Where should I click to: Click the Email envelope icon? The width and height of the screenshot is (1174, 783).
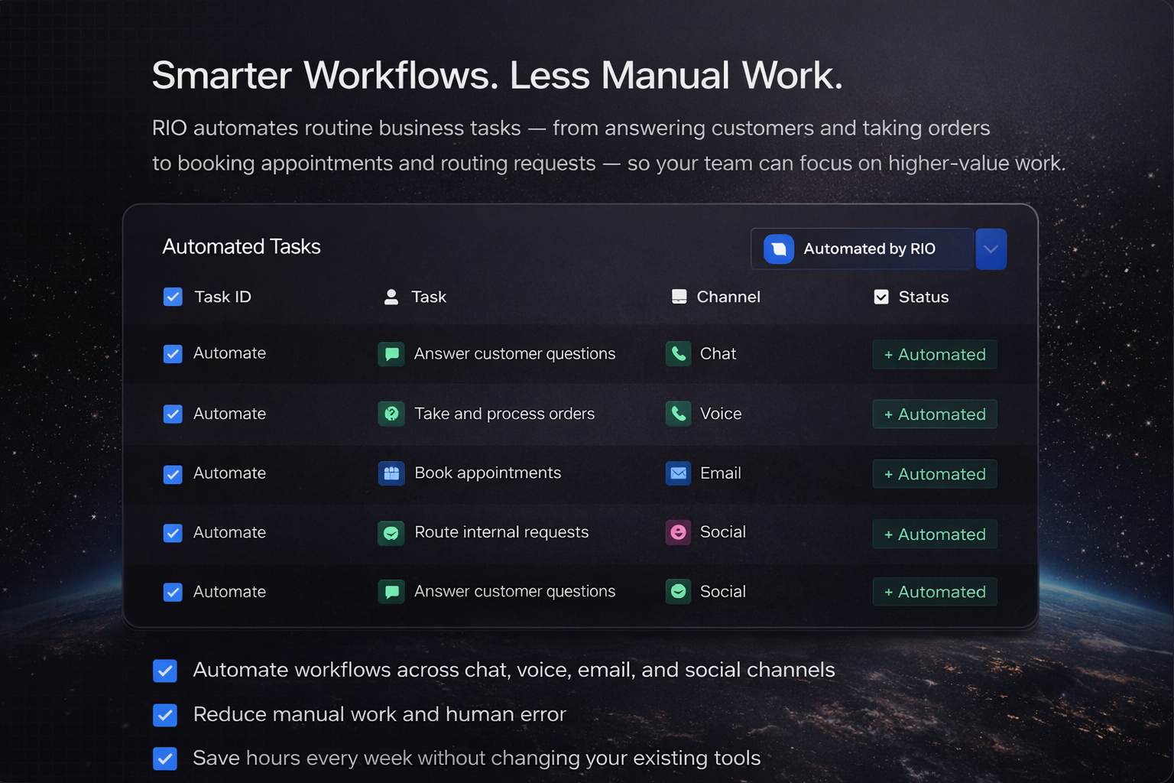pyautogui.click(x=678, y=473)
